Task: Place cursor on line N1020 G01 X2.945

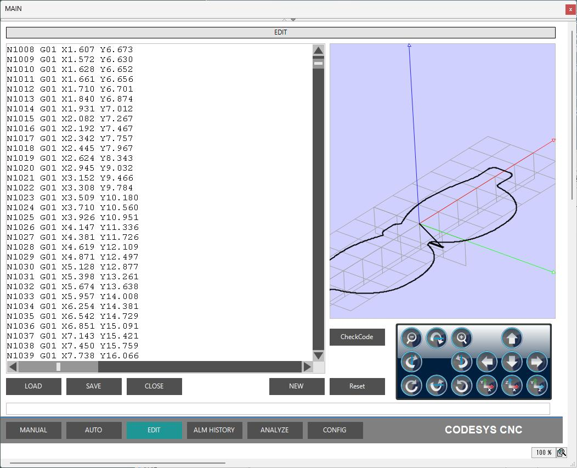Action: (x=70, y=168)
